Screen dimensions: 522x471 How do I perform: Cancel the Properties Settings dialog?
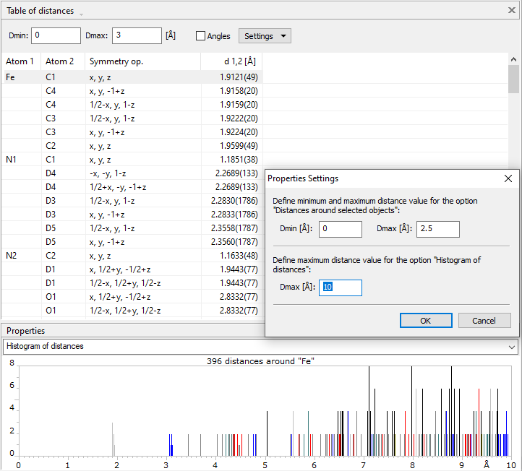click(484, 320)
